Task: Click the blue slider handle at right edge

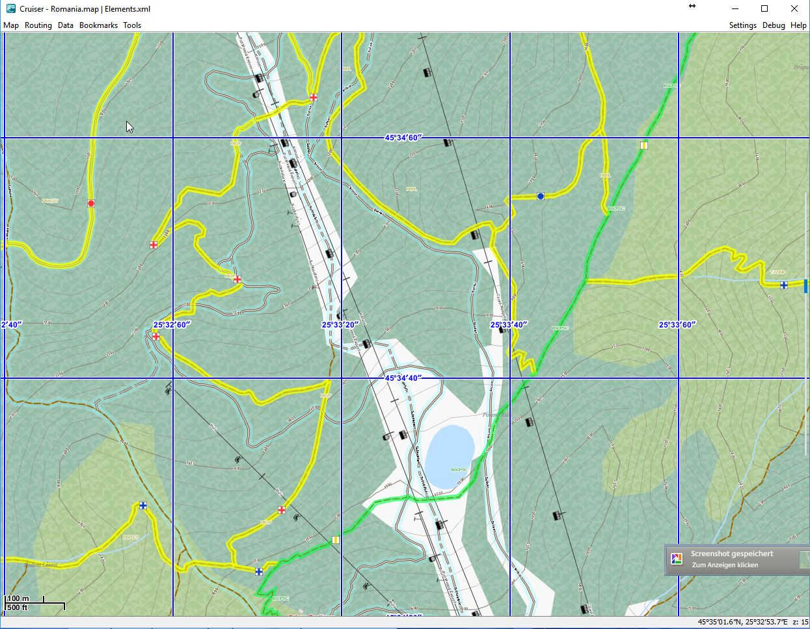Action: (806, 285)
